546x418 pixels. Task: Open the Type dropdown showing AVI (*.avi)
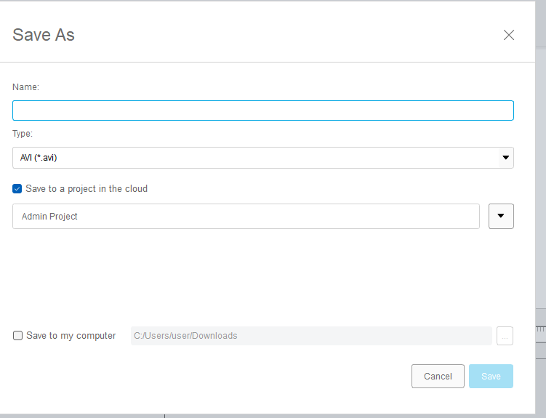[262, 158]
